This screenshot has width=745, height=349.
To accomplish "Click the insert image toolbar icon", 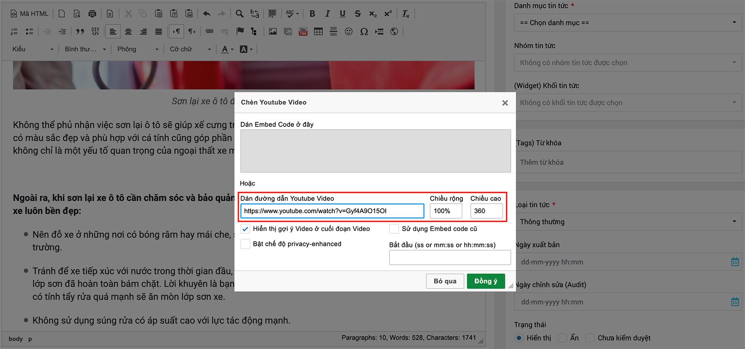I will [x=273, y=32].
